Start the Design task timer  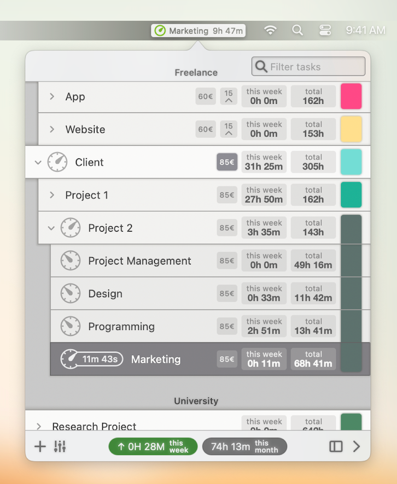click(71, 294)
